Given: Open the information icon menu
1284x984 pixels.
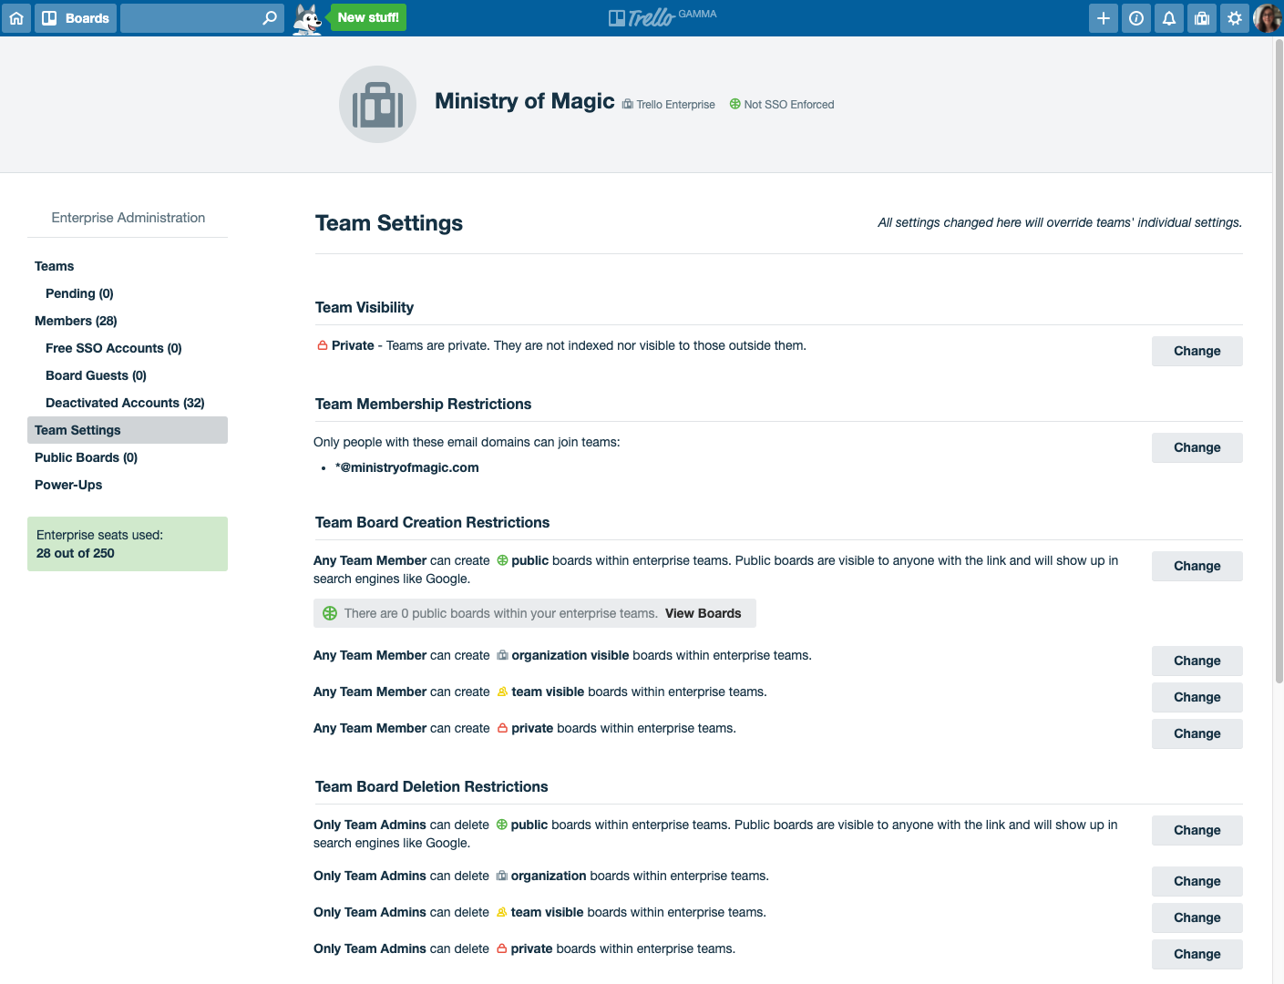Looking at the screenshot, I should (x=1136, y=18).
